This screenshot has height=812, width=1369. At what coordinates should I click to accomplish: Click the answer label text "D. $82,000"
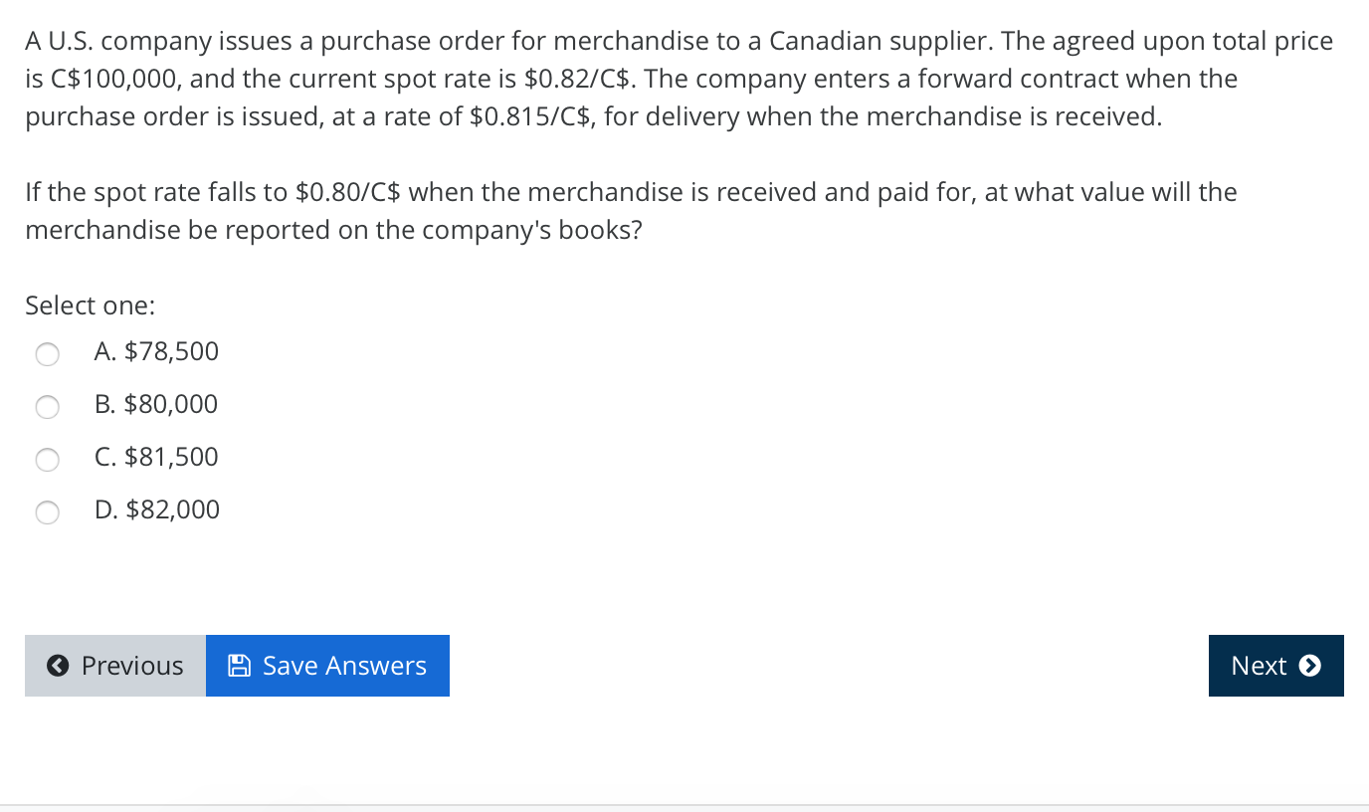coord(156,510)
